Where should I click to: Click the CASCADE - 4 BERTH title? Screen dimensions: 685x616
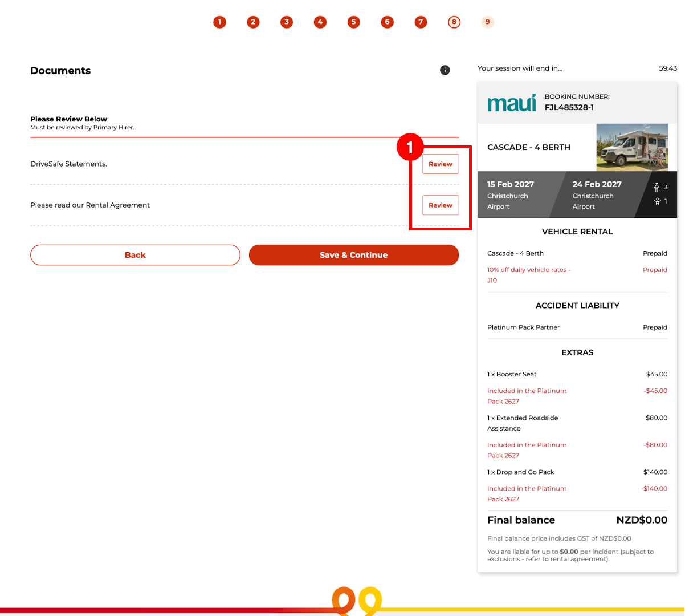529,147
